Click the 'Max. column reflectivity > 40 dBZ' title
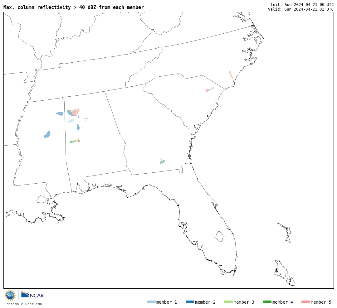The image size is (337, 308). point(74,7)
